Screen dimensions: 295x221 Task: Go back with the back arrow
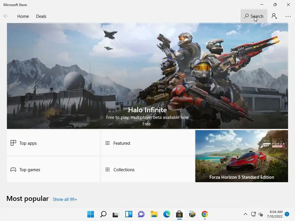[6, 16]
